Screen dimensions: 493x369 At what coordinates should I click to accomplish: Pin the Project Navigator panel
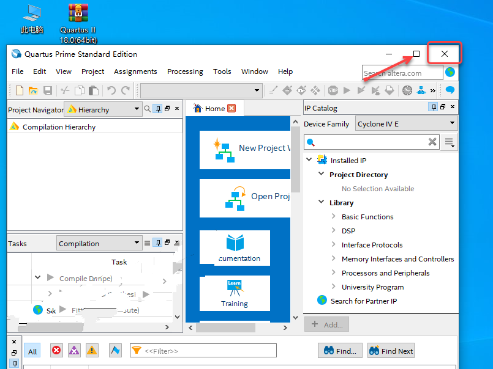158,109
